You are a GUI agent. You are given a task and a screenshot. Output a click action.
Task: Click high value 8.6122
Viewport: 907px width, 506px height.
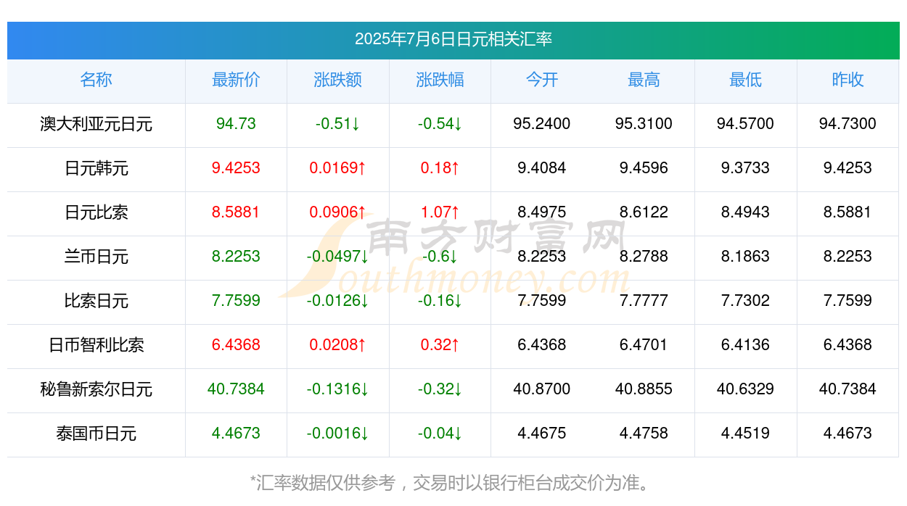(644, 212)
